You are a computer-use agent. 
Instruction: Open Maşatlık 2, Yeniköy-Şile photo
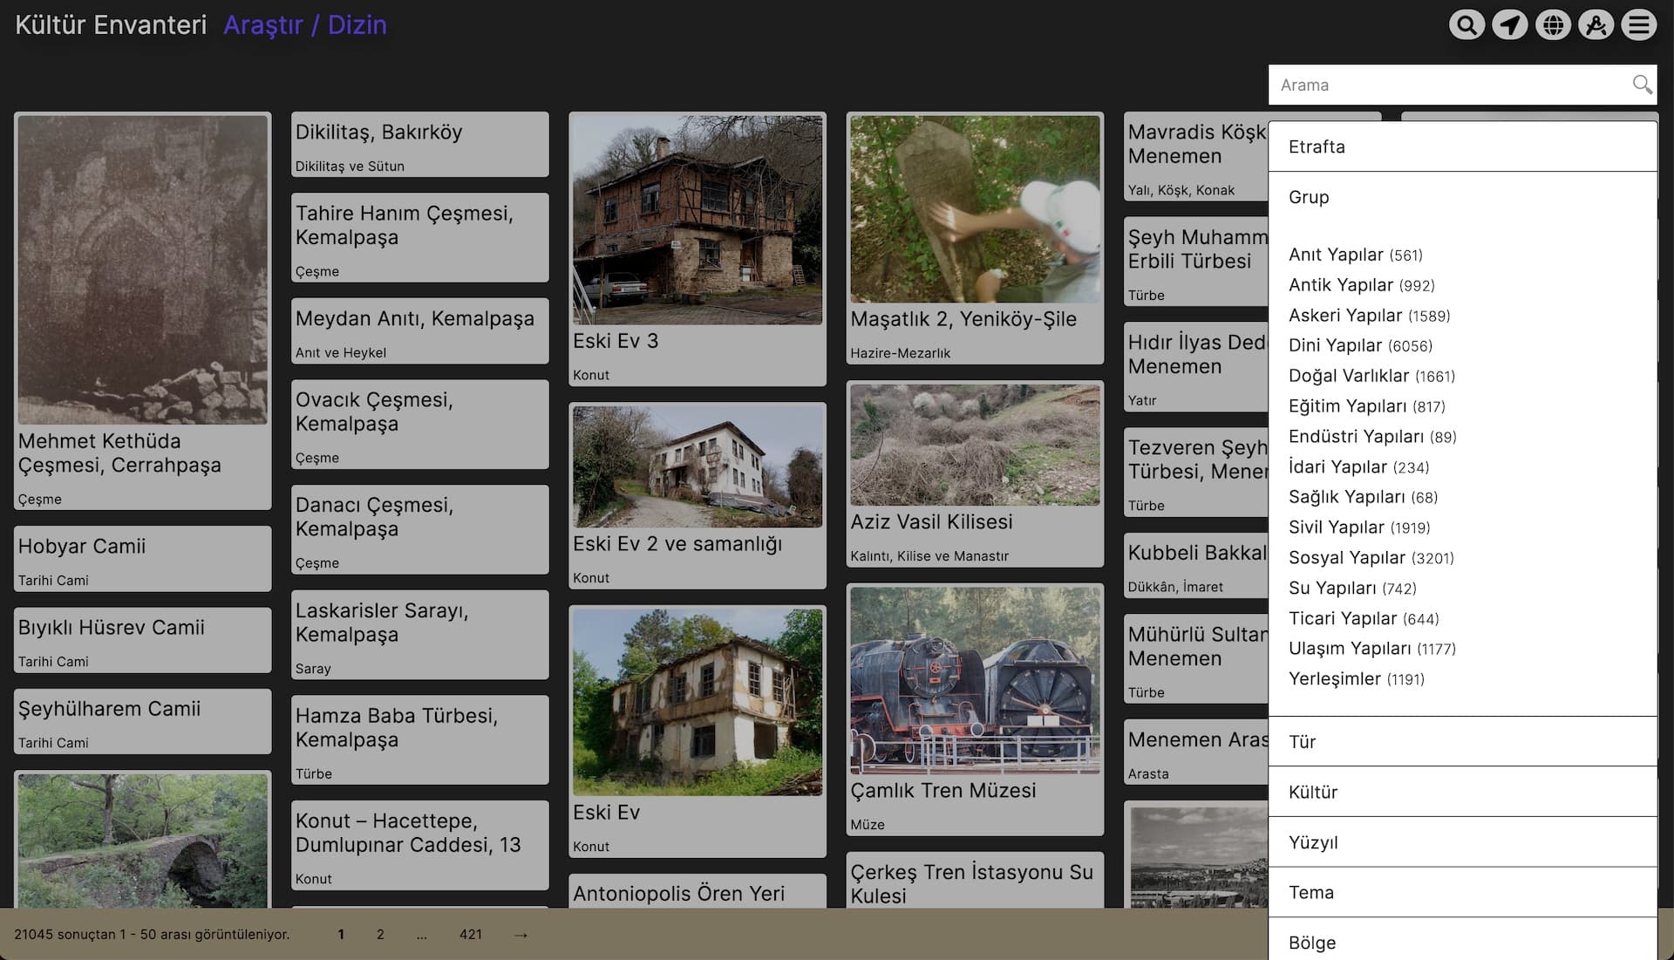pos(975,209)
